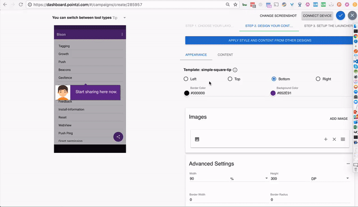The width and height of the screenshot is (358, 207).
Task: Go to Step 1 Choose Your Layout tab
Action: pos(209,26)
